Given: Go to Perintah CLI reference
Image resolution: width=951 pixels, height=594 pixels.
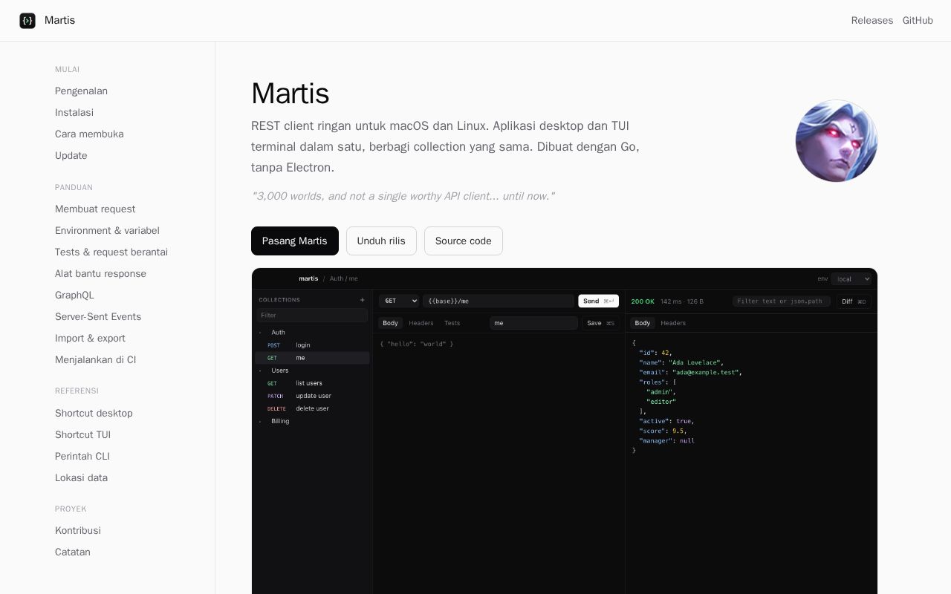Looking at the screenshot, I should click(82, 457).
